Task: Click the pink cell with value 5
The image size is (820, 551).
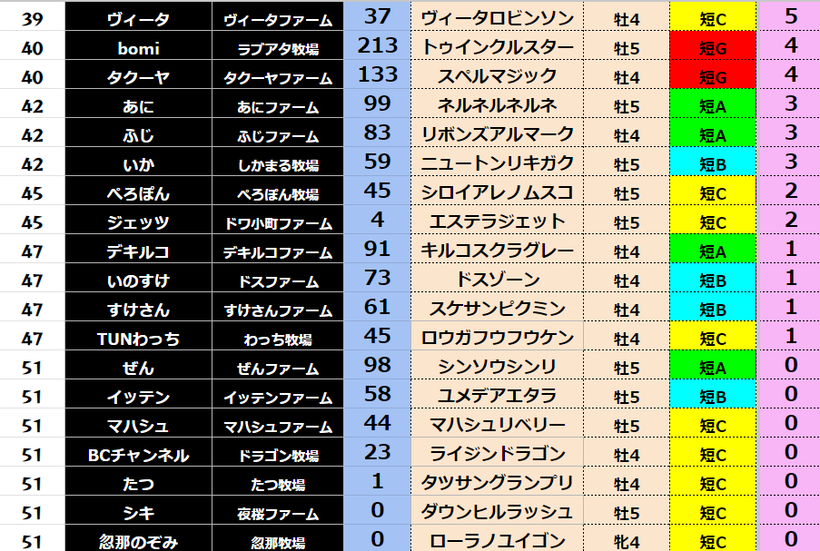Action: coord(789,16)
